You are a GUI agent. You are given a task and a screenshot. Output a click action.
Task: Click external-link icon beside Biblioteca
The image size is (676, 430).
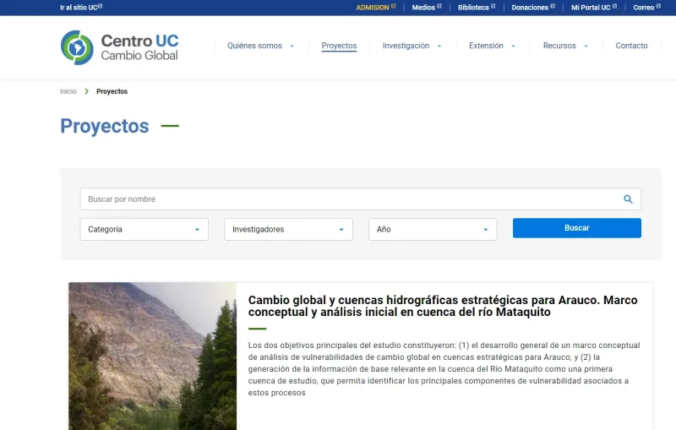(493, 6)
